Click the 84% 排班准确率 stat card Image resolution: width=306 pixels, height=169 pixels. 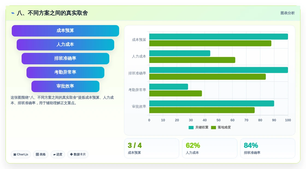267,148
